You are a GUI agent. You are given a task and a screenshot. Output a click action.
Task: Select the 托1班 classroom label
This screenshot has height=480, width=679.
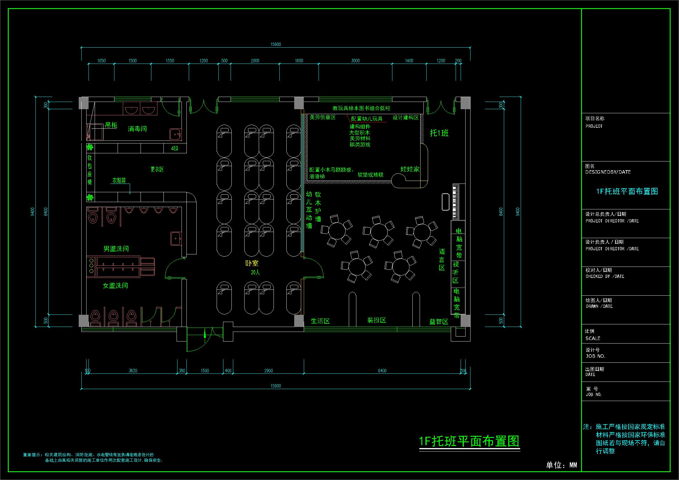pyautogui.click(x=439, y=133)
